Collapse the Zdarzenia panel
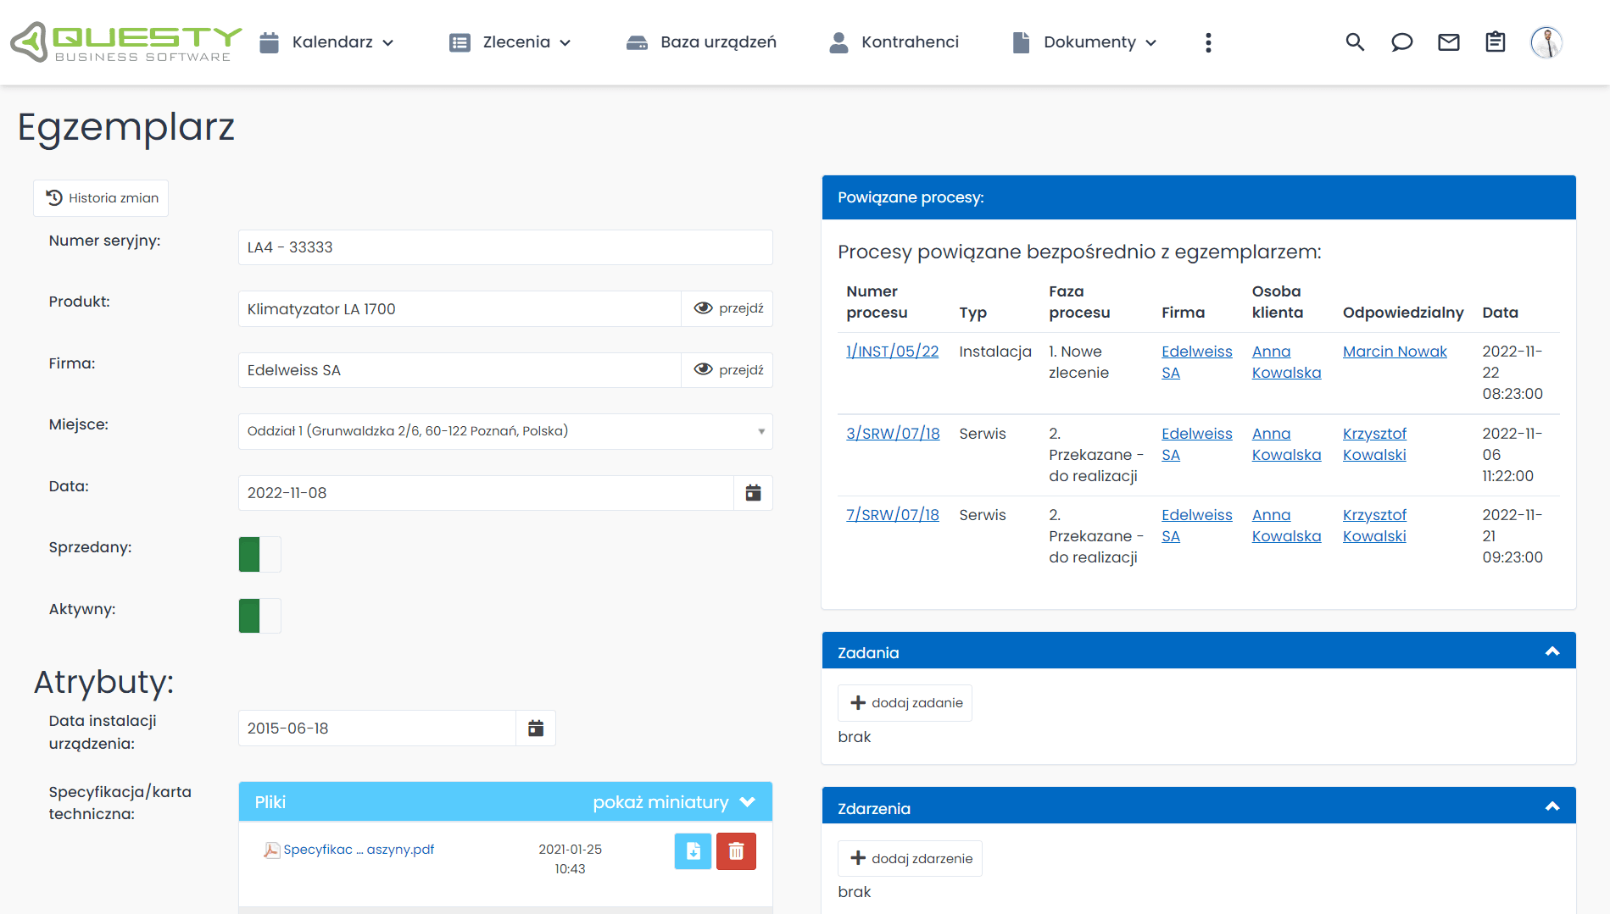 tap(1552, 806)
